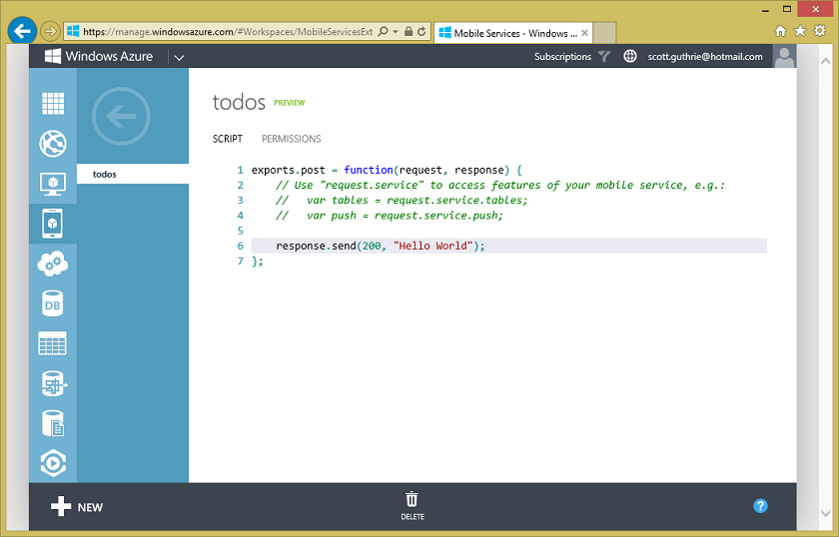Viewport: 839px width, 537px height.
Task: Open the database document sidebar icon
Action: [x=53, y=423]
